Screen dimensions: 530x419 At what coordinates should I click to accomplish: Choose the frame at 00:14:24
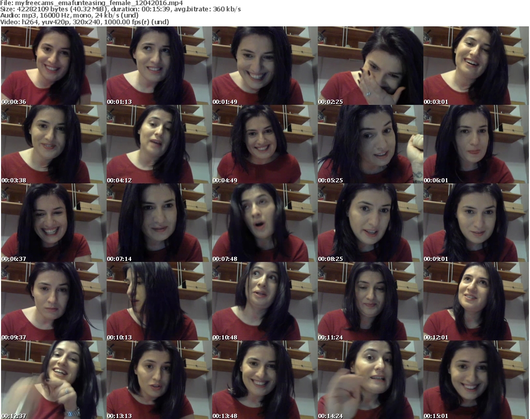click(x=369, y=380)
